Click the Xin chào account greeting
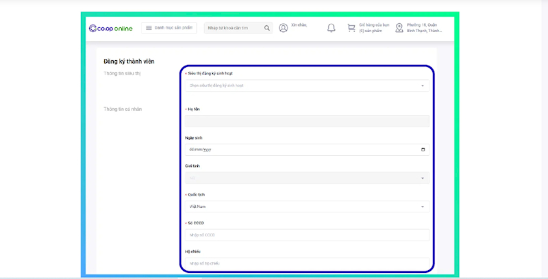 click(299, 25)
